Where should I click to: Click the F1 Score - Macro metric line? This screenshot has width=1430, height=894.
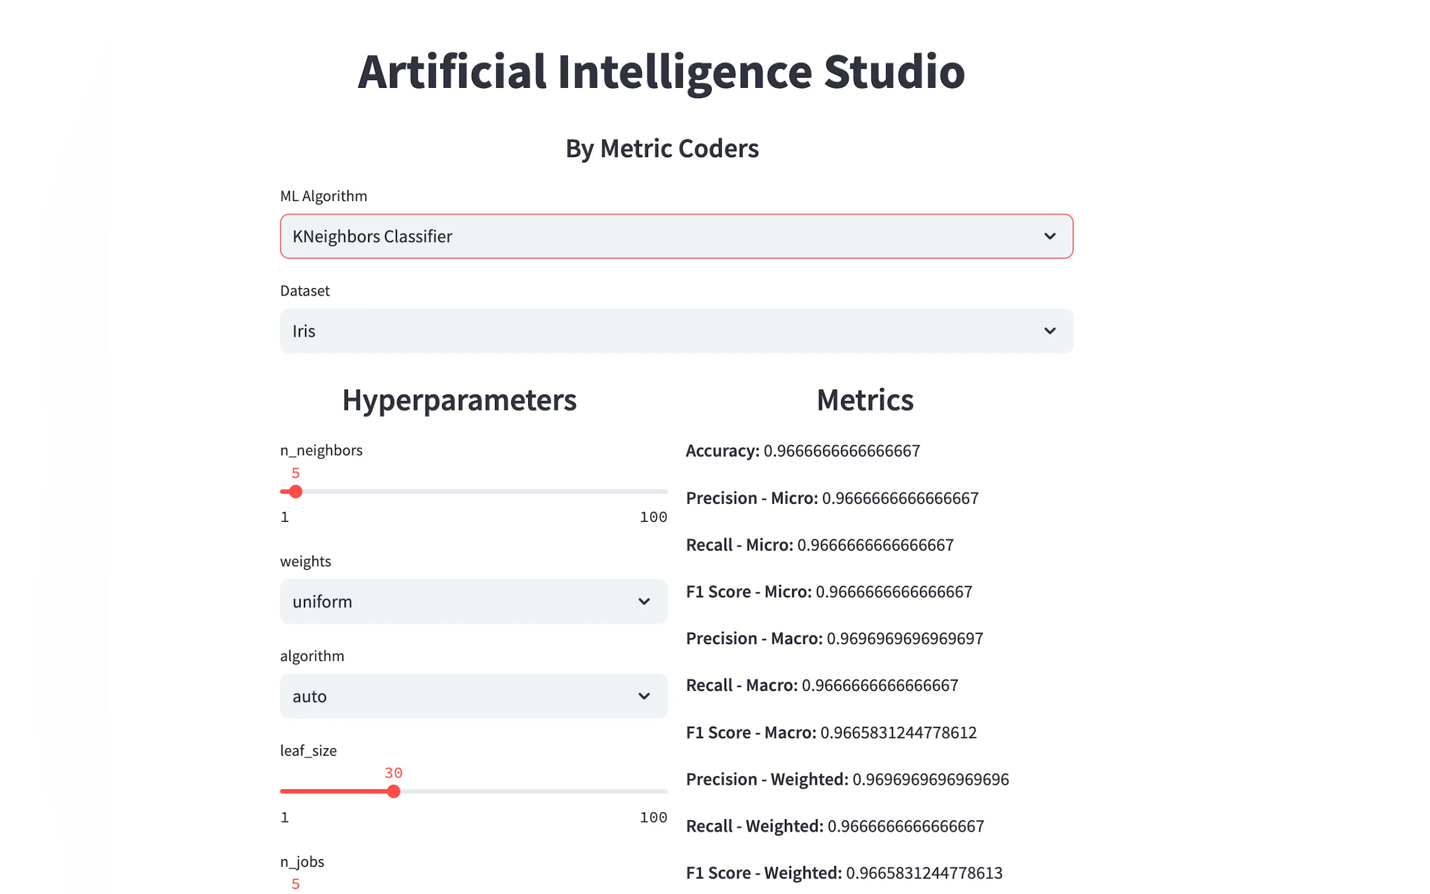tap(830, 732)
